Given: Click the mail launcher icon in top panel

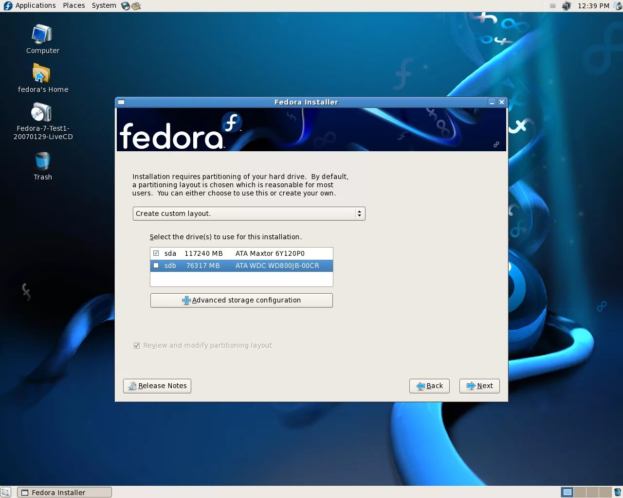Looking at the screenshot, I should (x=136, y=6).
